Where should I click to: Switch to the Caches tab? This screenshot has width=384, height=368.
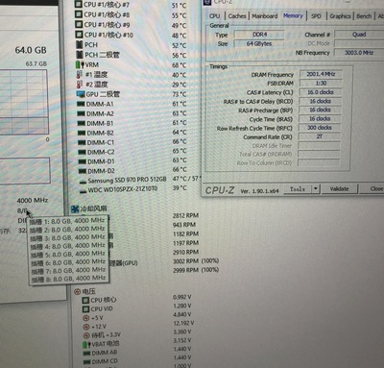[x=237, y=15]
